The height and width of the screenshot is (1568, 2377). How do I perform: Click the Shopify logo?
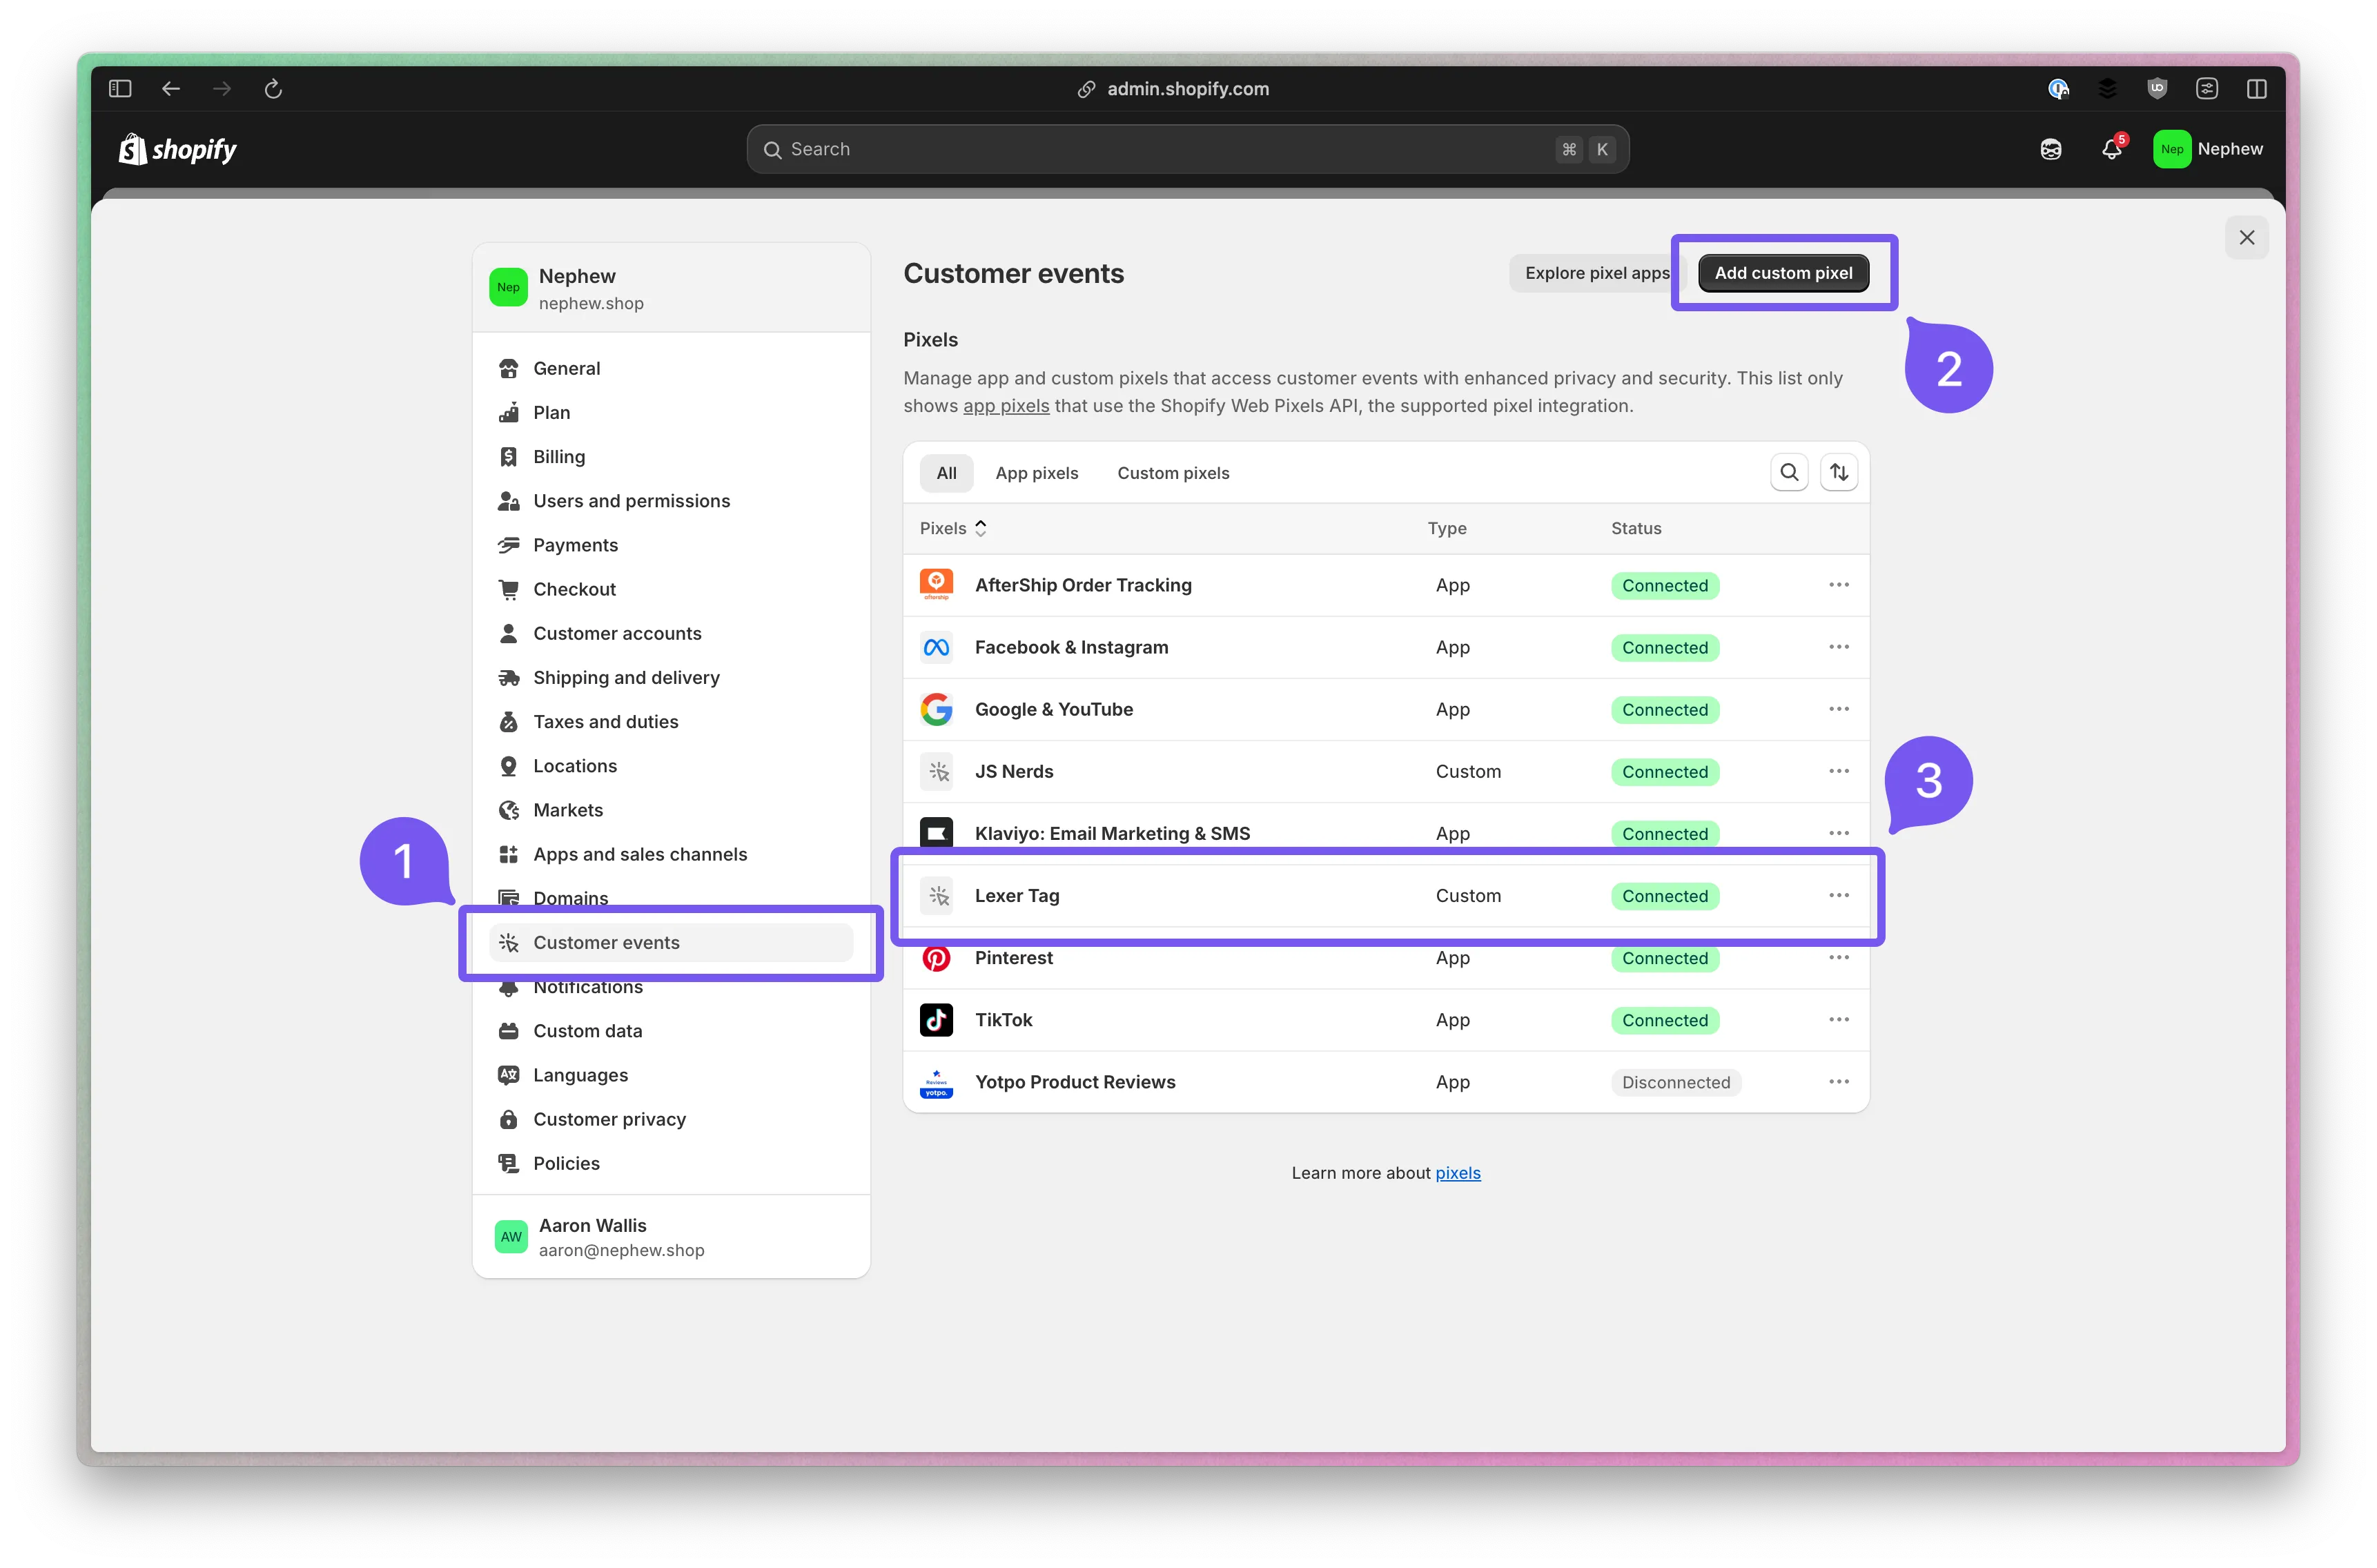(x=178, y=149)
